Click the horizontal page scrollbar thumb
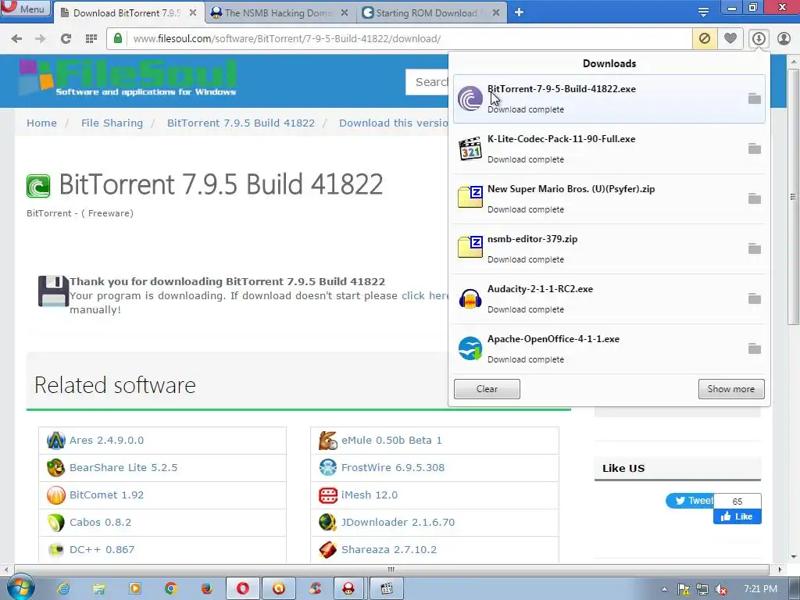 coord(391,570)
